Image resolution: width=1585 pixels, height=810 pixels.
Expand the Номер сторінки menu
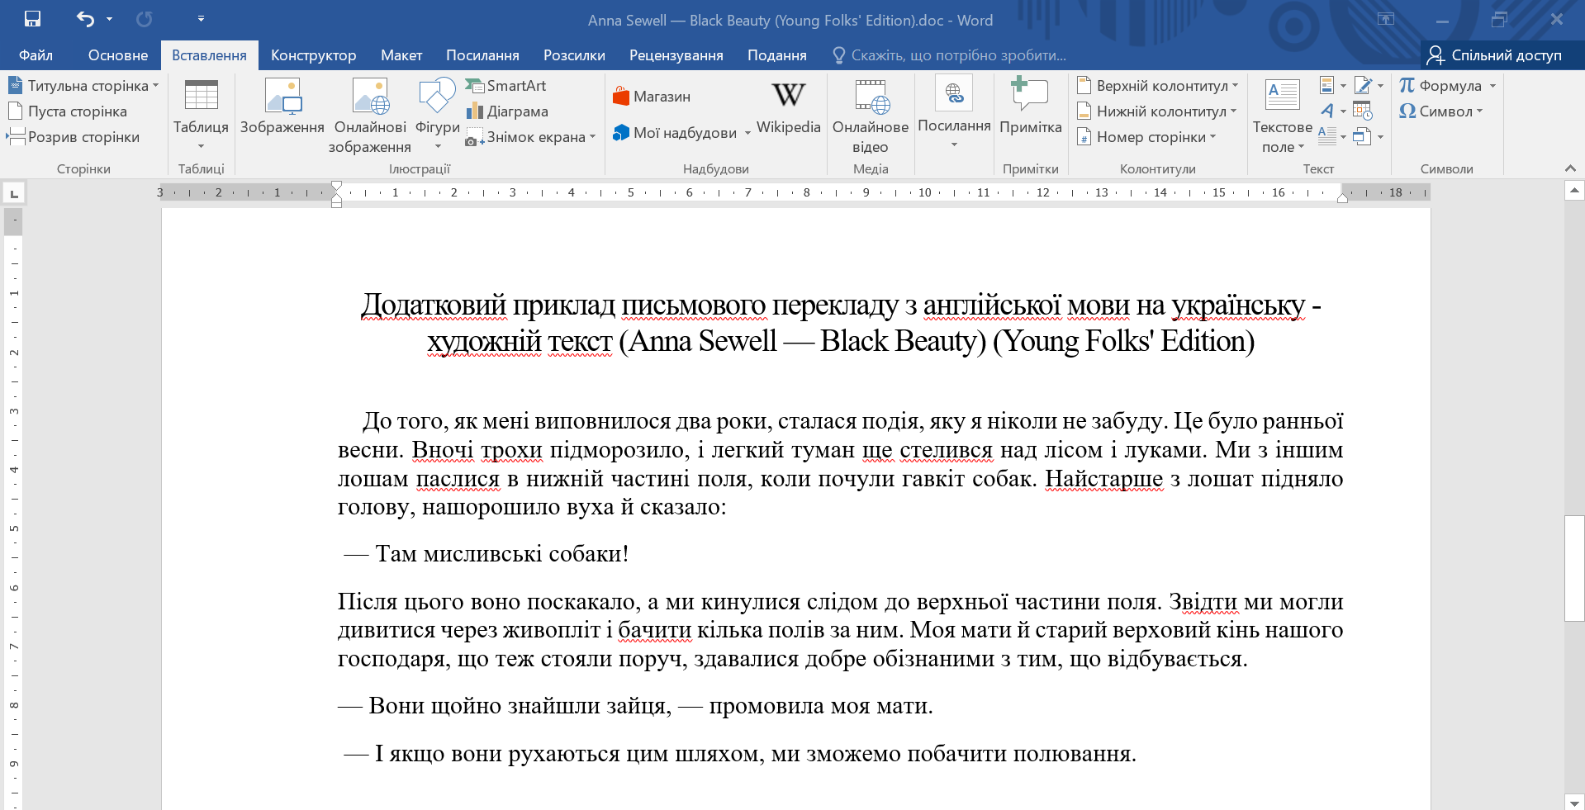[x=1212, y=137]
